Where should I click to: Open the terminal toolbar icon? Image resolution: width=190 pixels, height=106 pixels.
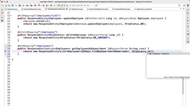[12, 6]
